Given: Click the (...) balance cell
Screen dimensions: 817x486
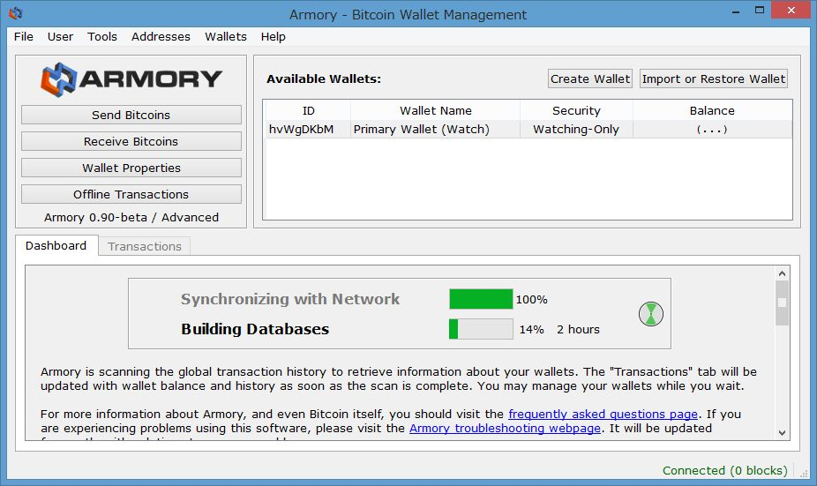Looking at the screenshot, I should point(712,129).
